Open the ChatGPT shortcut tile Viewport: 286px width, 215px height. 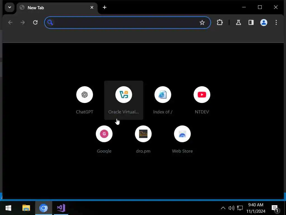click(85, 100)
